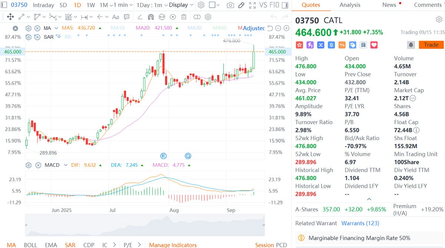Open the pencil drawing tool

point(241,5)
